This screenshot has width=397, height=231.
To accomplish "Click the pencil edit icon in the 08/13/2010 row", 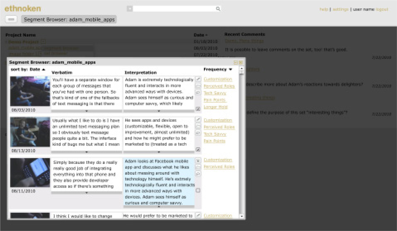I will (198, 119).
